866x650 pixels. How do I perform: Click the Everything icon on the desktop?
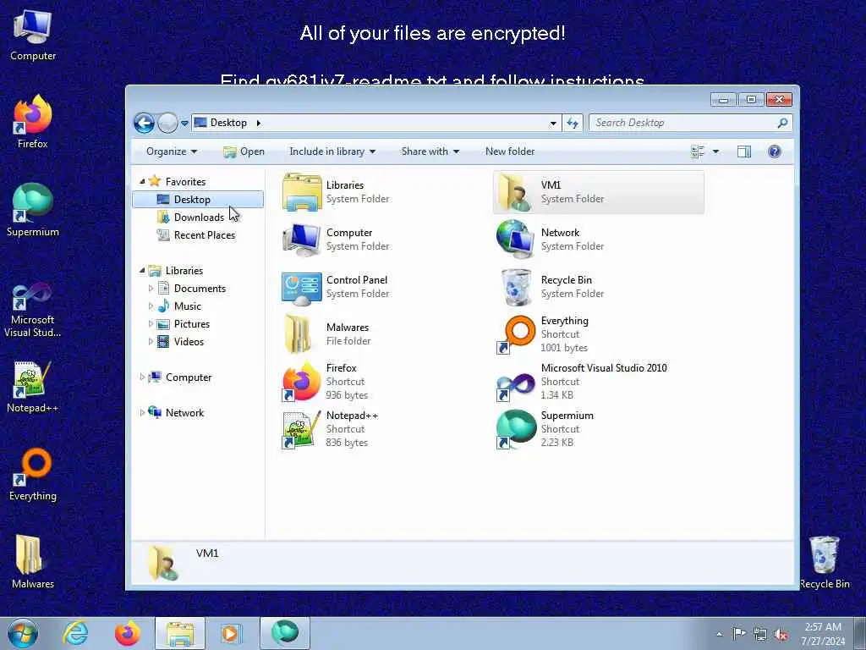33,474
